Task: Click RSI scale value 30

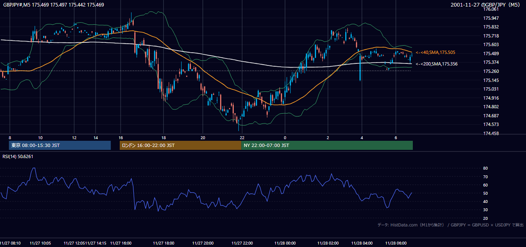Action: click(x=486, y=210)
